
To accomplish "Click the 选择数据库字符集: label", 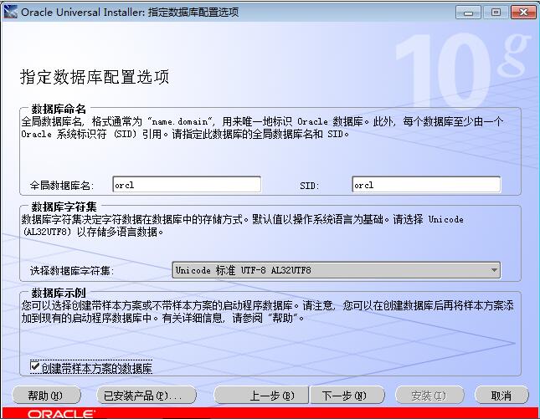I will (72, 270).
